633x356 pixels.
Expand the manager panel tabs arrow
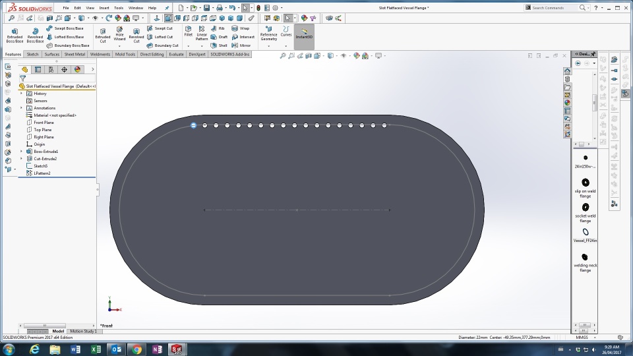point(92,69)
